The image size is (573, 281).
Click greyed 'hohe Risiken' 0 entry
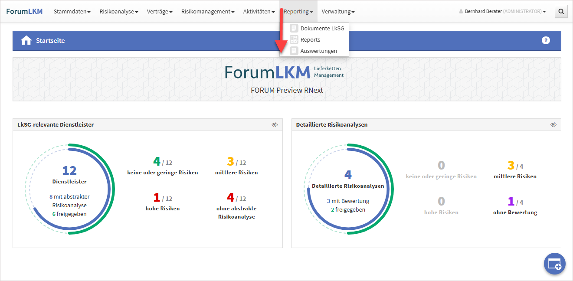(x=441, y=206)
